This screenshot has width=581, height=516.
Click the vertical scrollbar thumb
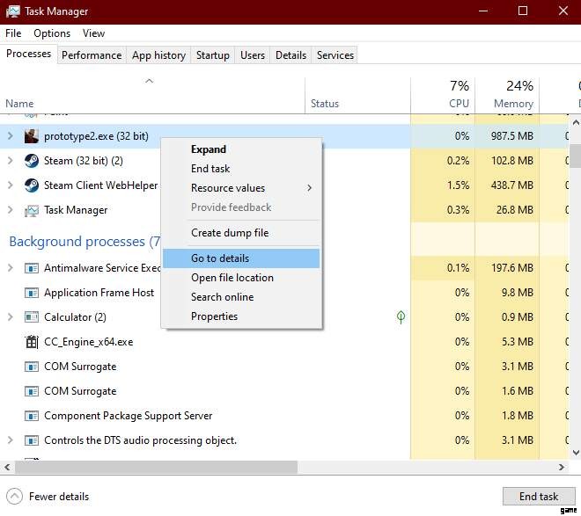pos(576,156)
